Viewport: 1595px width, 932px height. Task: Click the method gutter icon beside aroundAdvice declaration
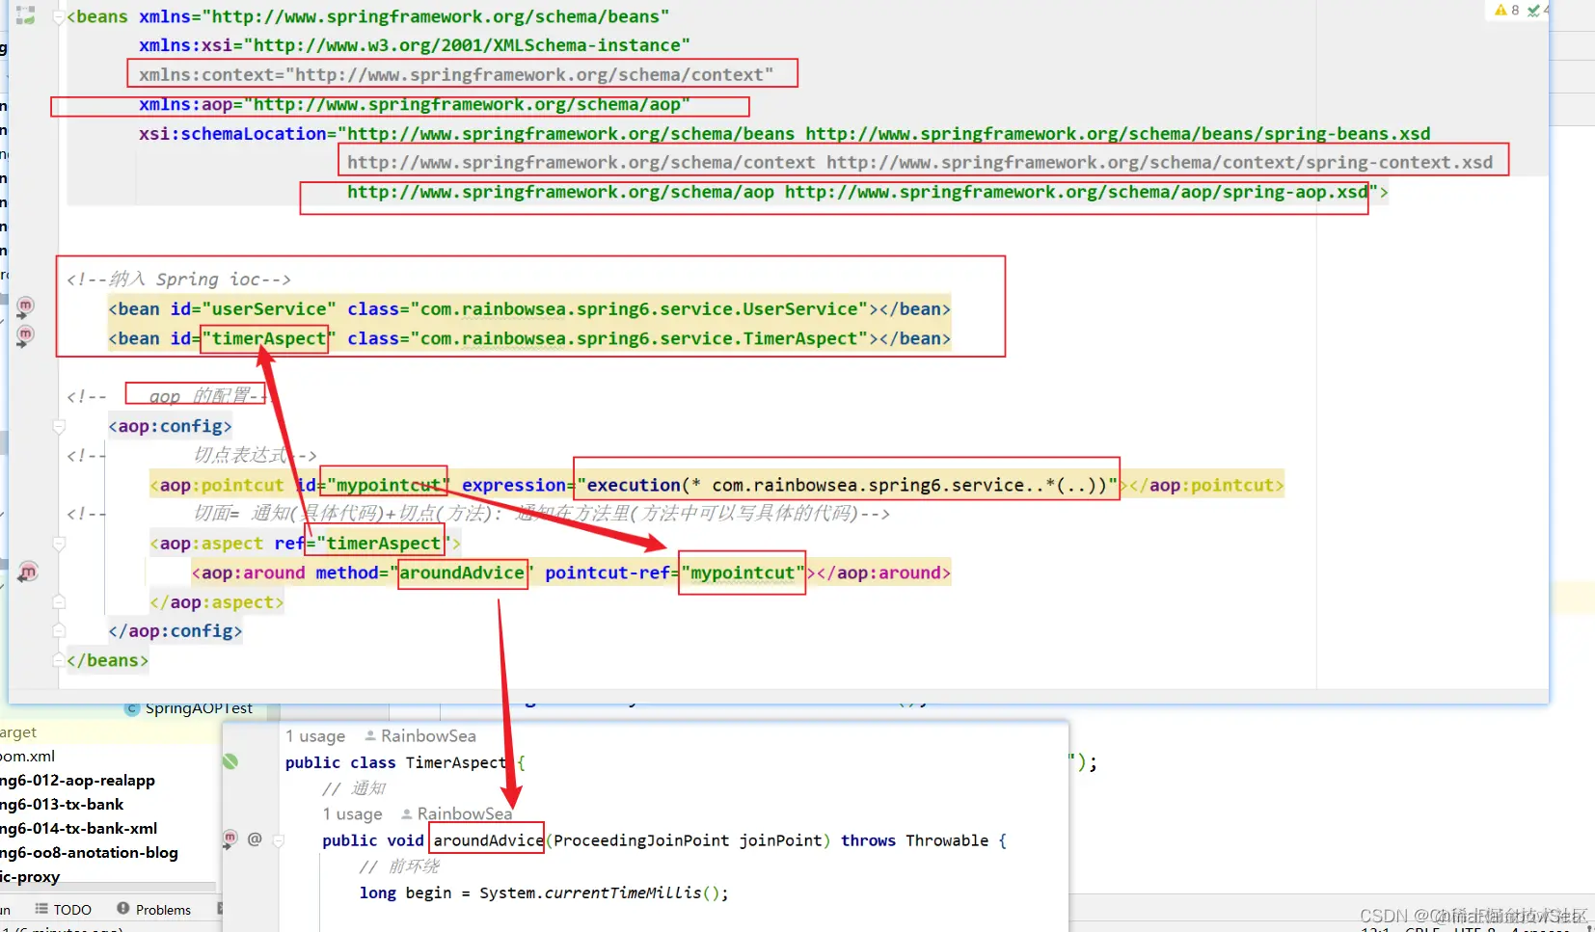230,839
